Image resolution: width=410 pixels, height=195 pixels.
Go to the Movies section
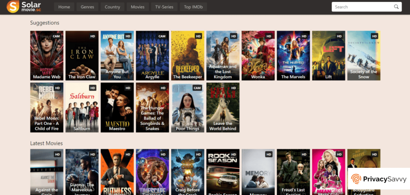(x=138, y=7)
